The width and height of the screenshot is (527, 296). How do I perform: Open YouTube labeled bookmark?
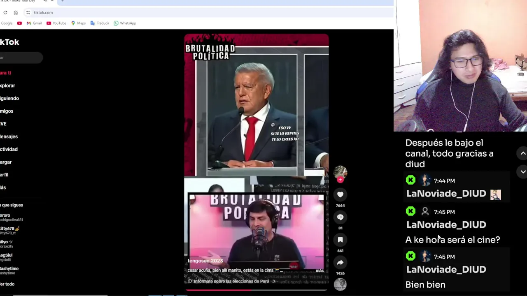56,23
